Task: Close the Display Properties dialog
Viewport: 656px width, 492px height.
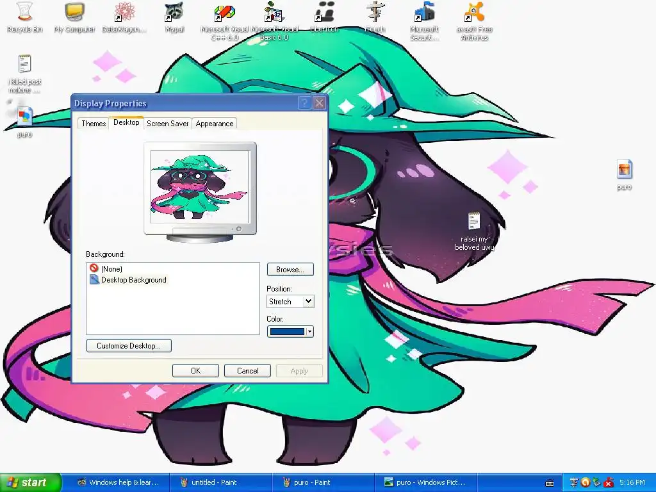Action: (319, 103)
